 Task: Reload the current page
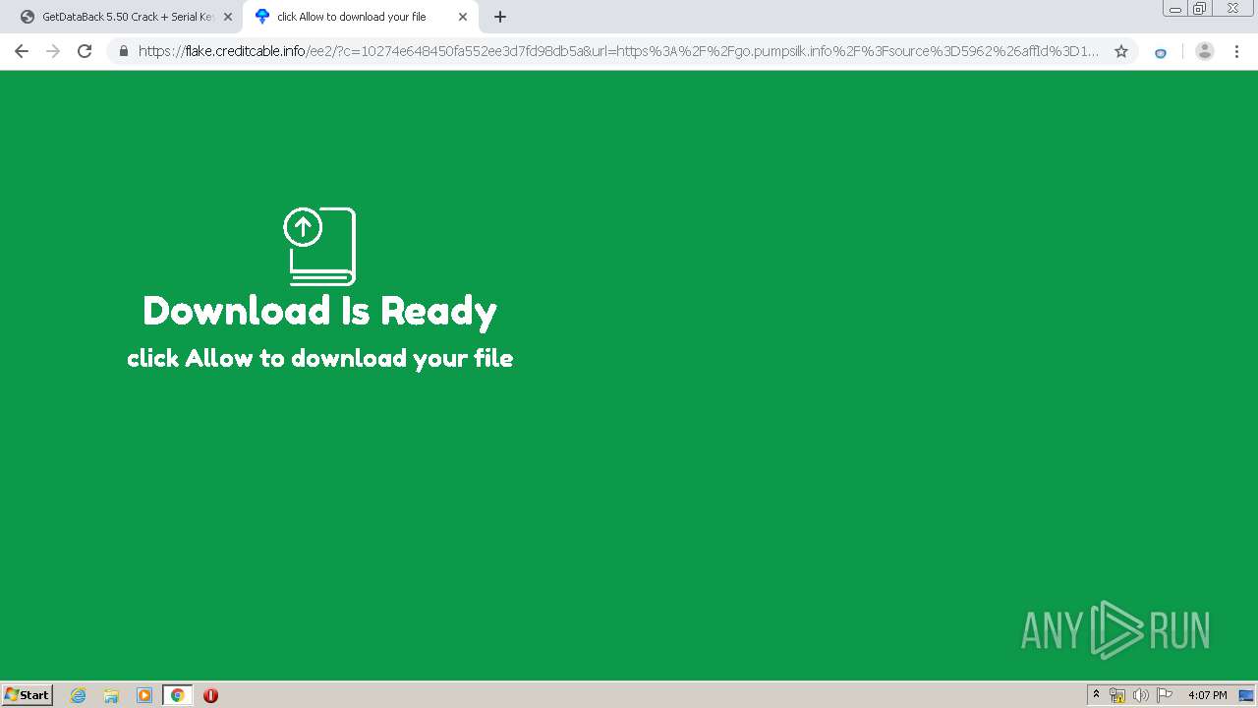(85, 51)
